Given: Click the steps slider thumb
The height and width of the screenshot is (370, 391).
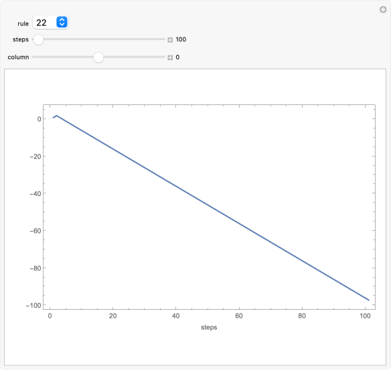Looking at the screenshot, I should tap(38, 39).
